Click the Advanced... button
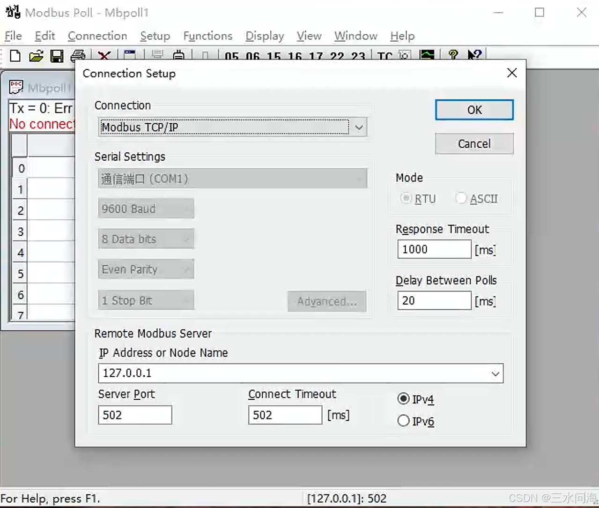599x508 pixels. pos(327,301)
